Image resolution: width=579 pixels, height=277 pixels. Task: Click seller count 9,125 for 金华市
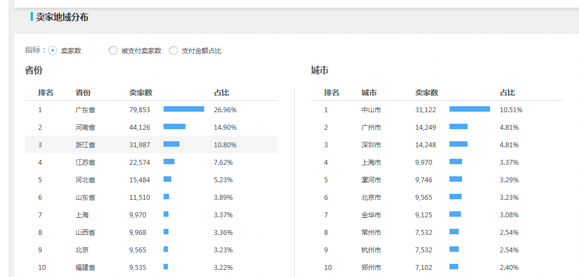(x=424, y=215)
